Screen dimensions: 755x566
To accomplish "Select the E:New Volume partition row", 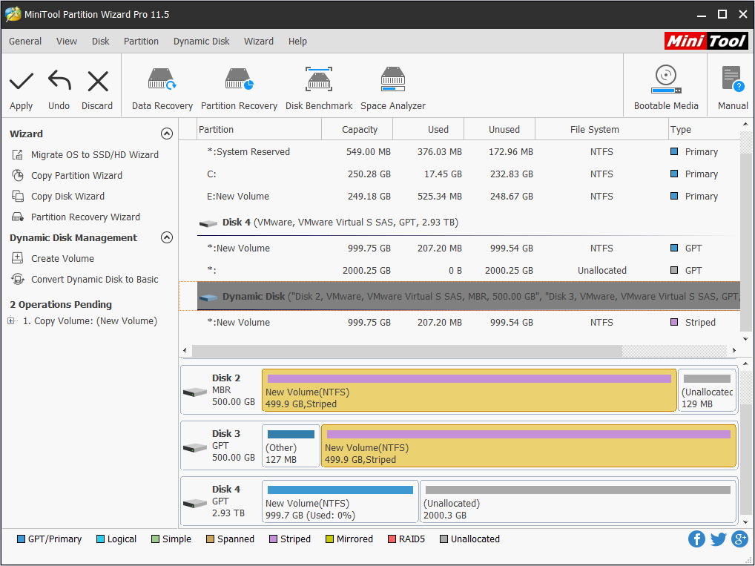I will [459, 196].
